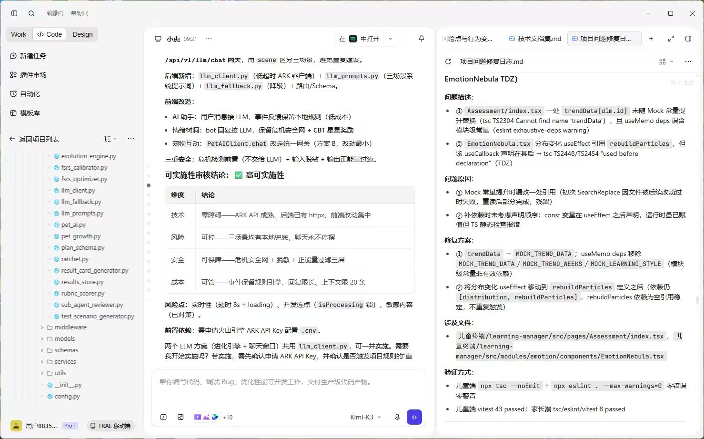This screenshot has width=704, height=439.
Task: Open 插件市场 plugin marketplace
Action: 29,75
